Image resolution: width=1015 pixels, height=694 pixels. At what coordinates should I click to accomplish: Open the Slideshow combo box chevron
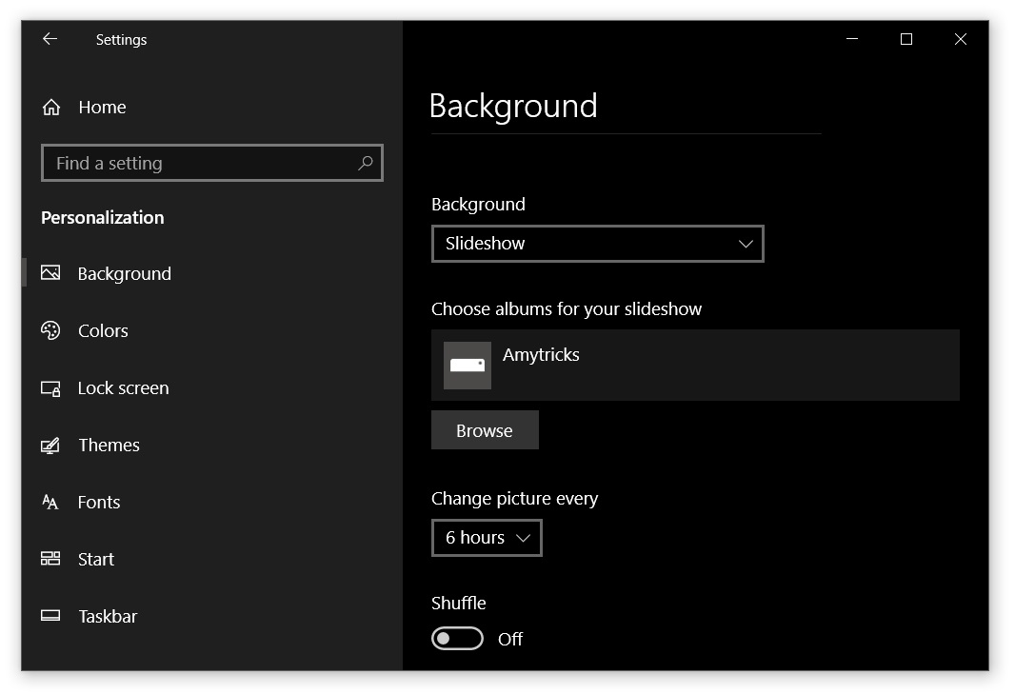pyautogui.click(x=745, y=244)
